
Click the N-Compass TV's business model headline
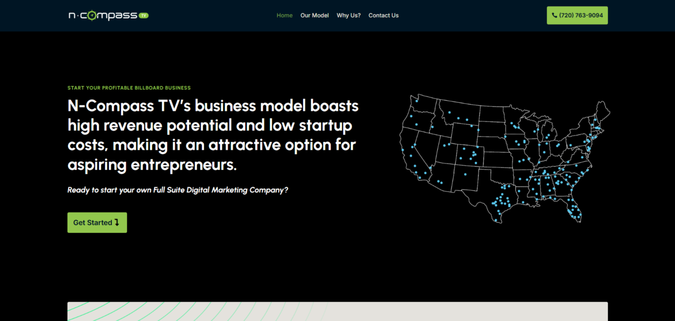point(213,135)
